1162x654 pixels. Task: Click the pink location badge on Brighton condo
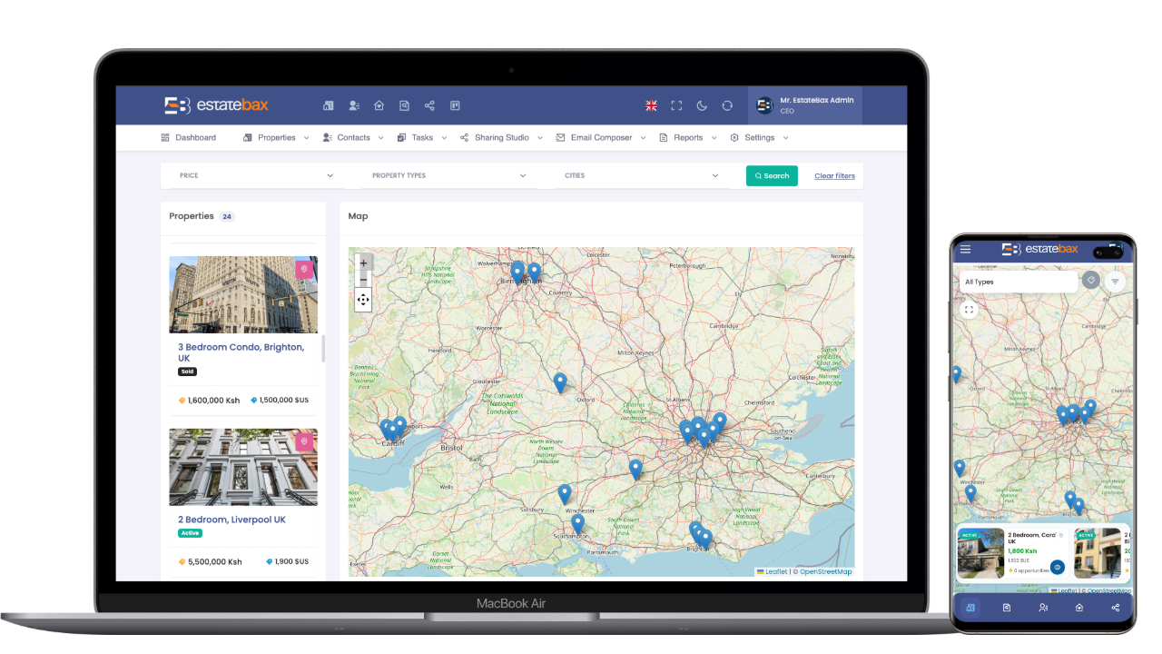pos(304,269)
